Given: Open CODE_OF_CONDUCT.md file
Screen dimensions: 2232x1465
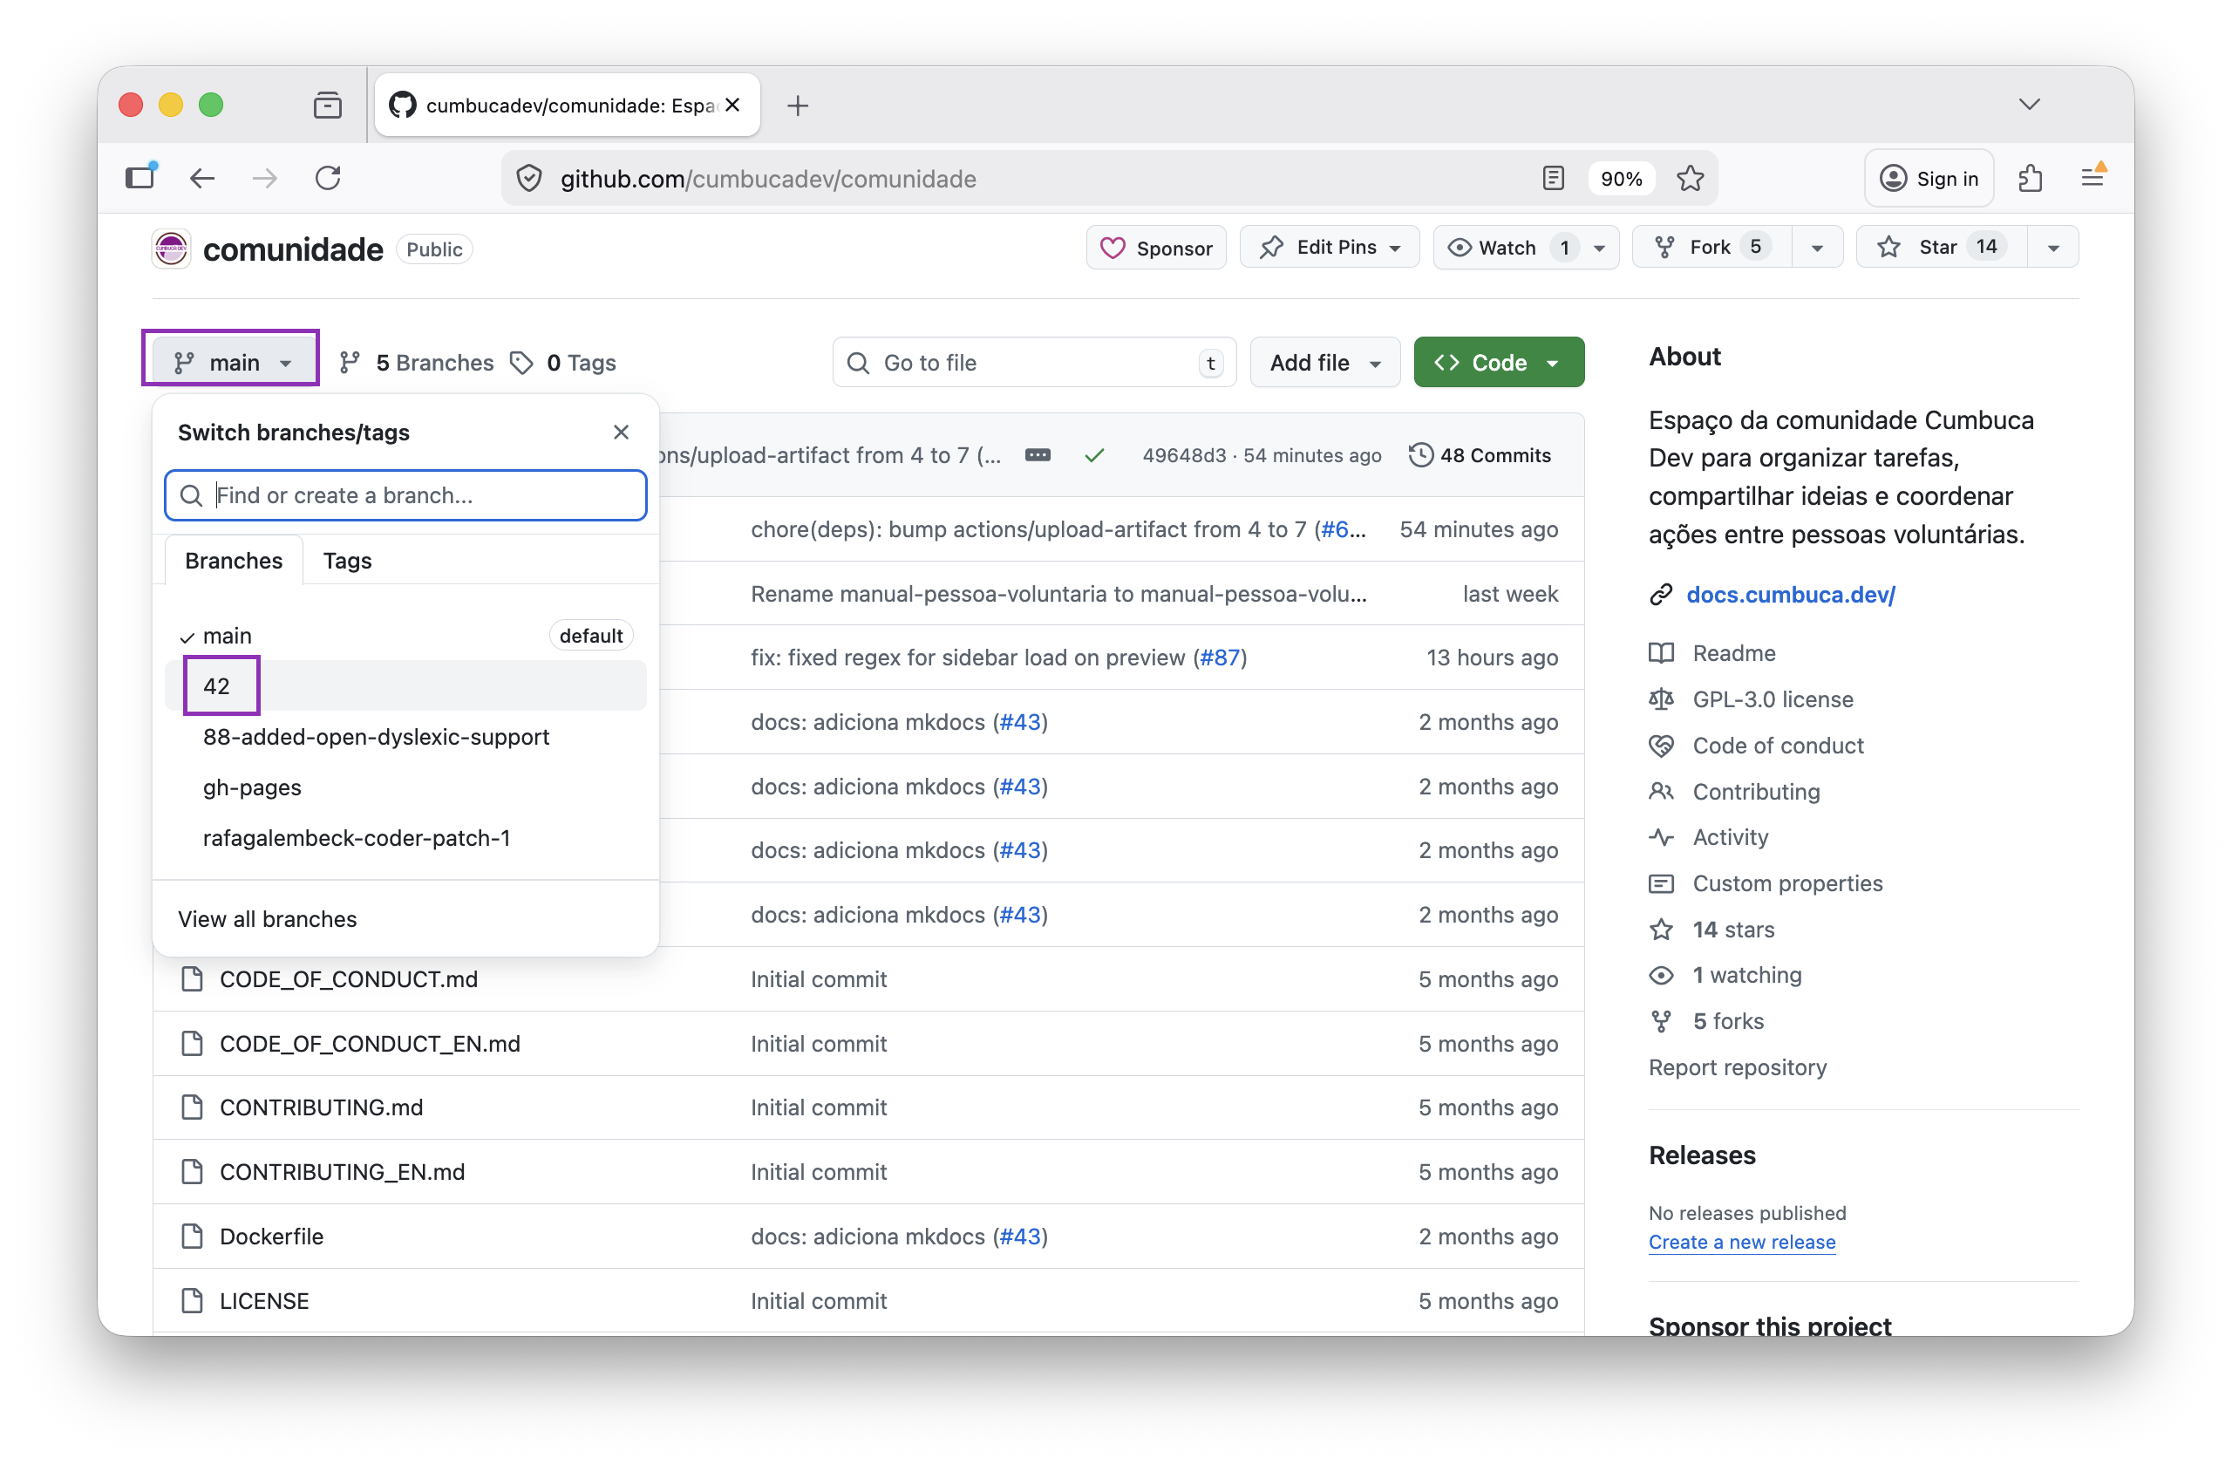Looking at the screenshot, I should point(349,979).
